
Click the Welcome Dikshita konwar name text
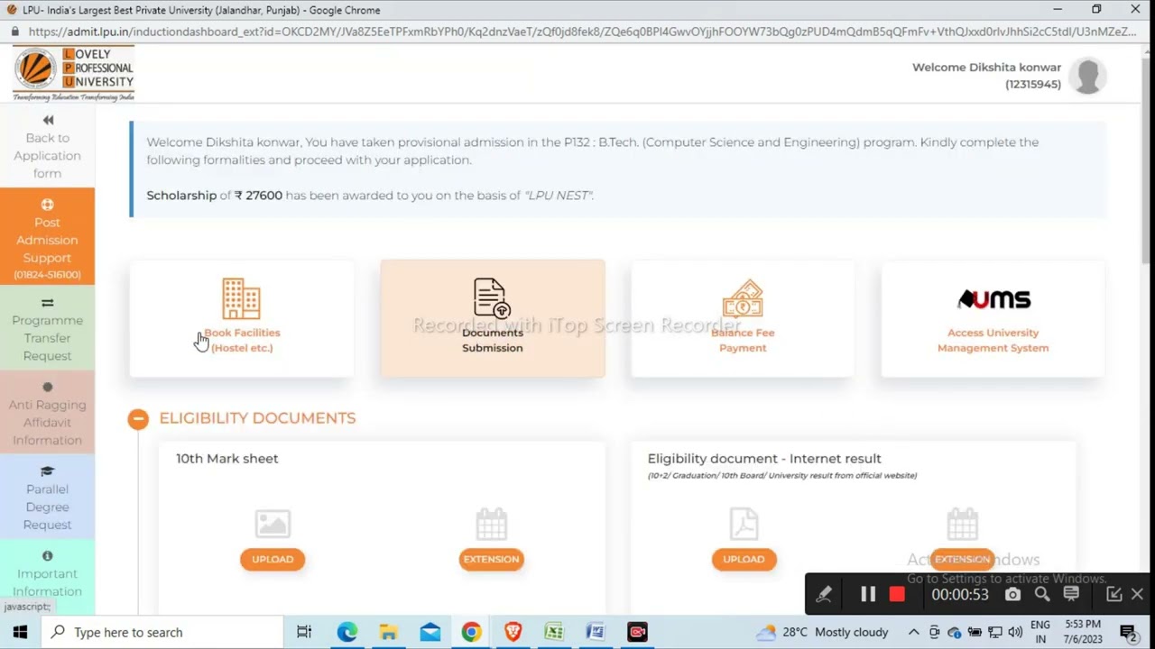point(986,68)
